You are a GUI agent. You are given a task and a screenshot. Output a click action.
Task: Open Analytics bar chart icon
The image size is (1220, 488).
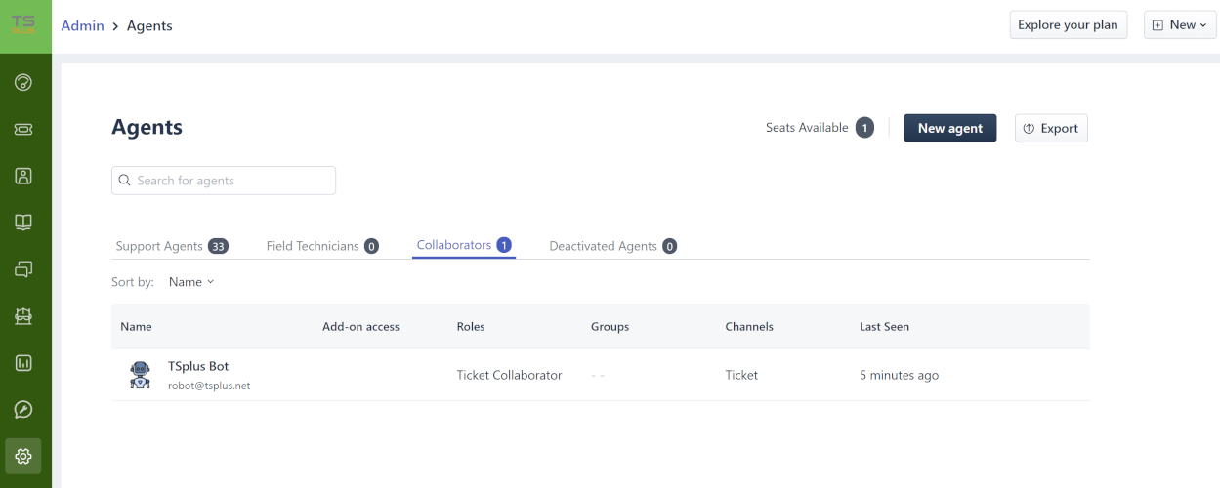pyautogui.click(x=23, y=363)
